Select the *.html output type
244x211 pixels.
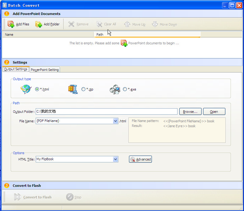[37, 89]
